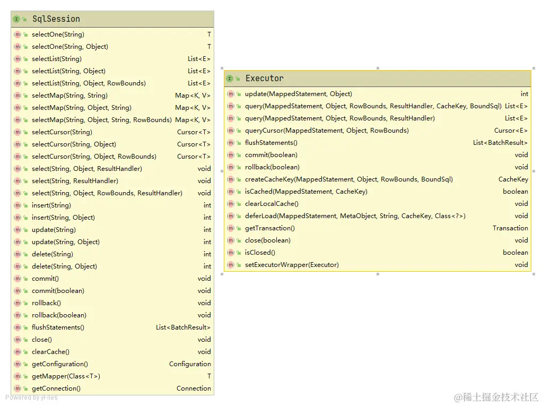This screenshot has height=406, width=542.
Task: Select commit(boolean) in SqlSession
Action: tap(112, 291)
